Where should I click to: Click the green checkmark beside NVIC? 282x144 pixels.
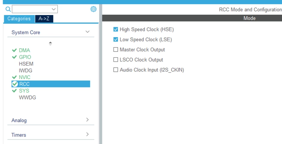pyautogui.click(x=14, y=77)
